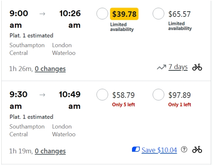The width and height of the screenshot is (213, 166).
Task: Click the arrow between 9:30 and 10:49
Action: click(42, 95)
